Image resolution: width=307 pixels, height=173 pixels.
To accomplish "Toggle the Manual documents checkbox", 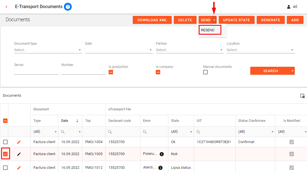I will pyautogui.click(x=205, y=72).
